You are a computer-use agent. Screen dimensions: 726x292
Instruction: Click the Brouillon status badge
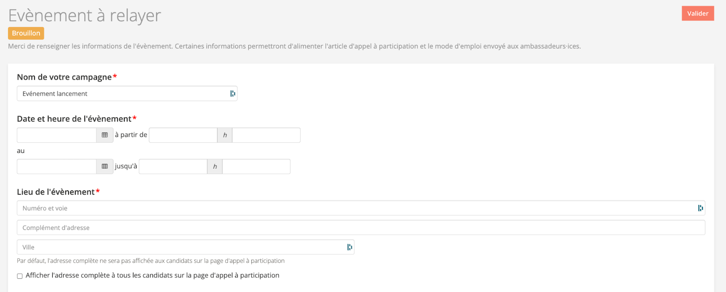click(26, 33)
